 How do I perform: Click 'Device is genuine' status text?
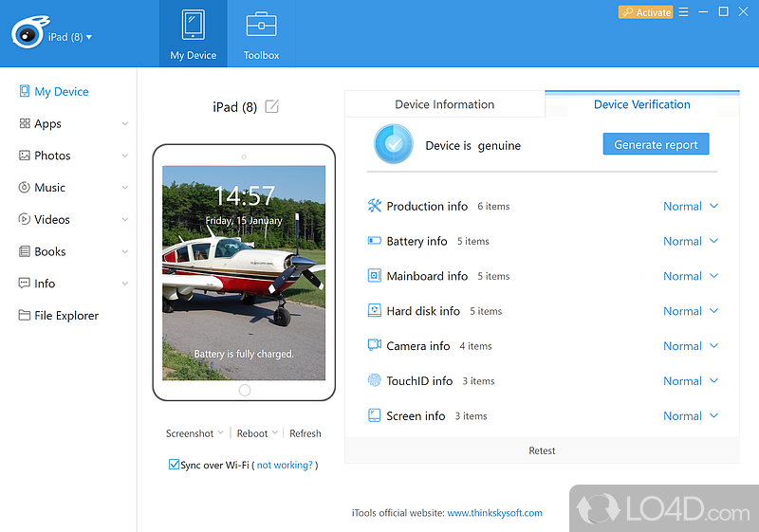472,146
